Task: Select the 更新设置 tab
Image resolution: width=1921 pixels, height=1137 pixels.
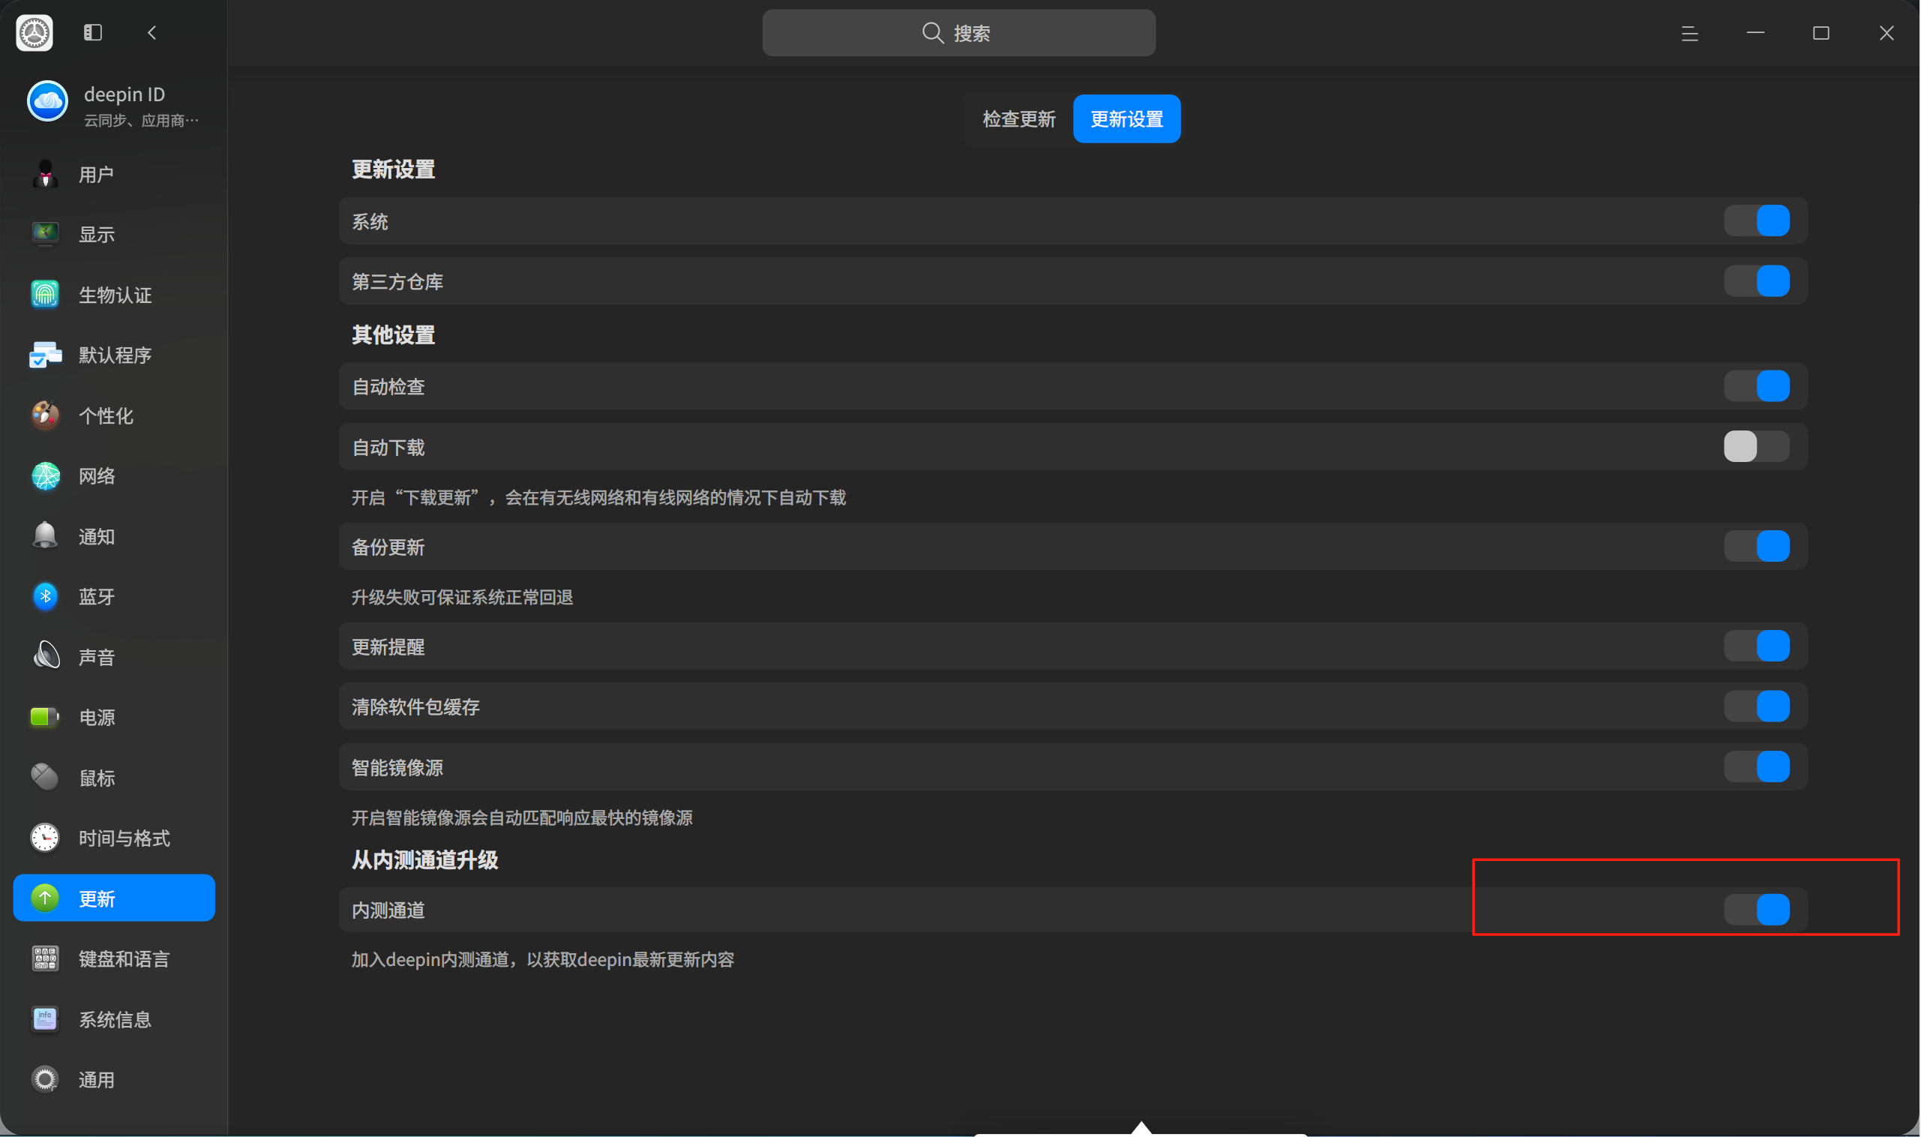Action: tap(1127, 118)
